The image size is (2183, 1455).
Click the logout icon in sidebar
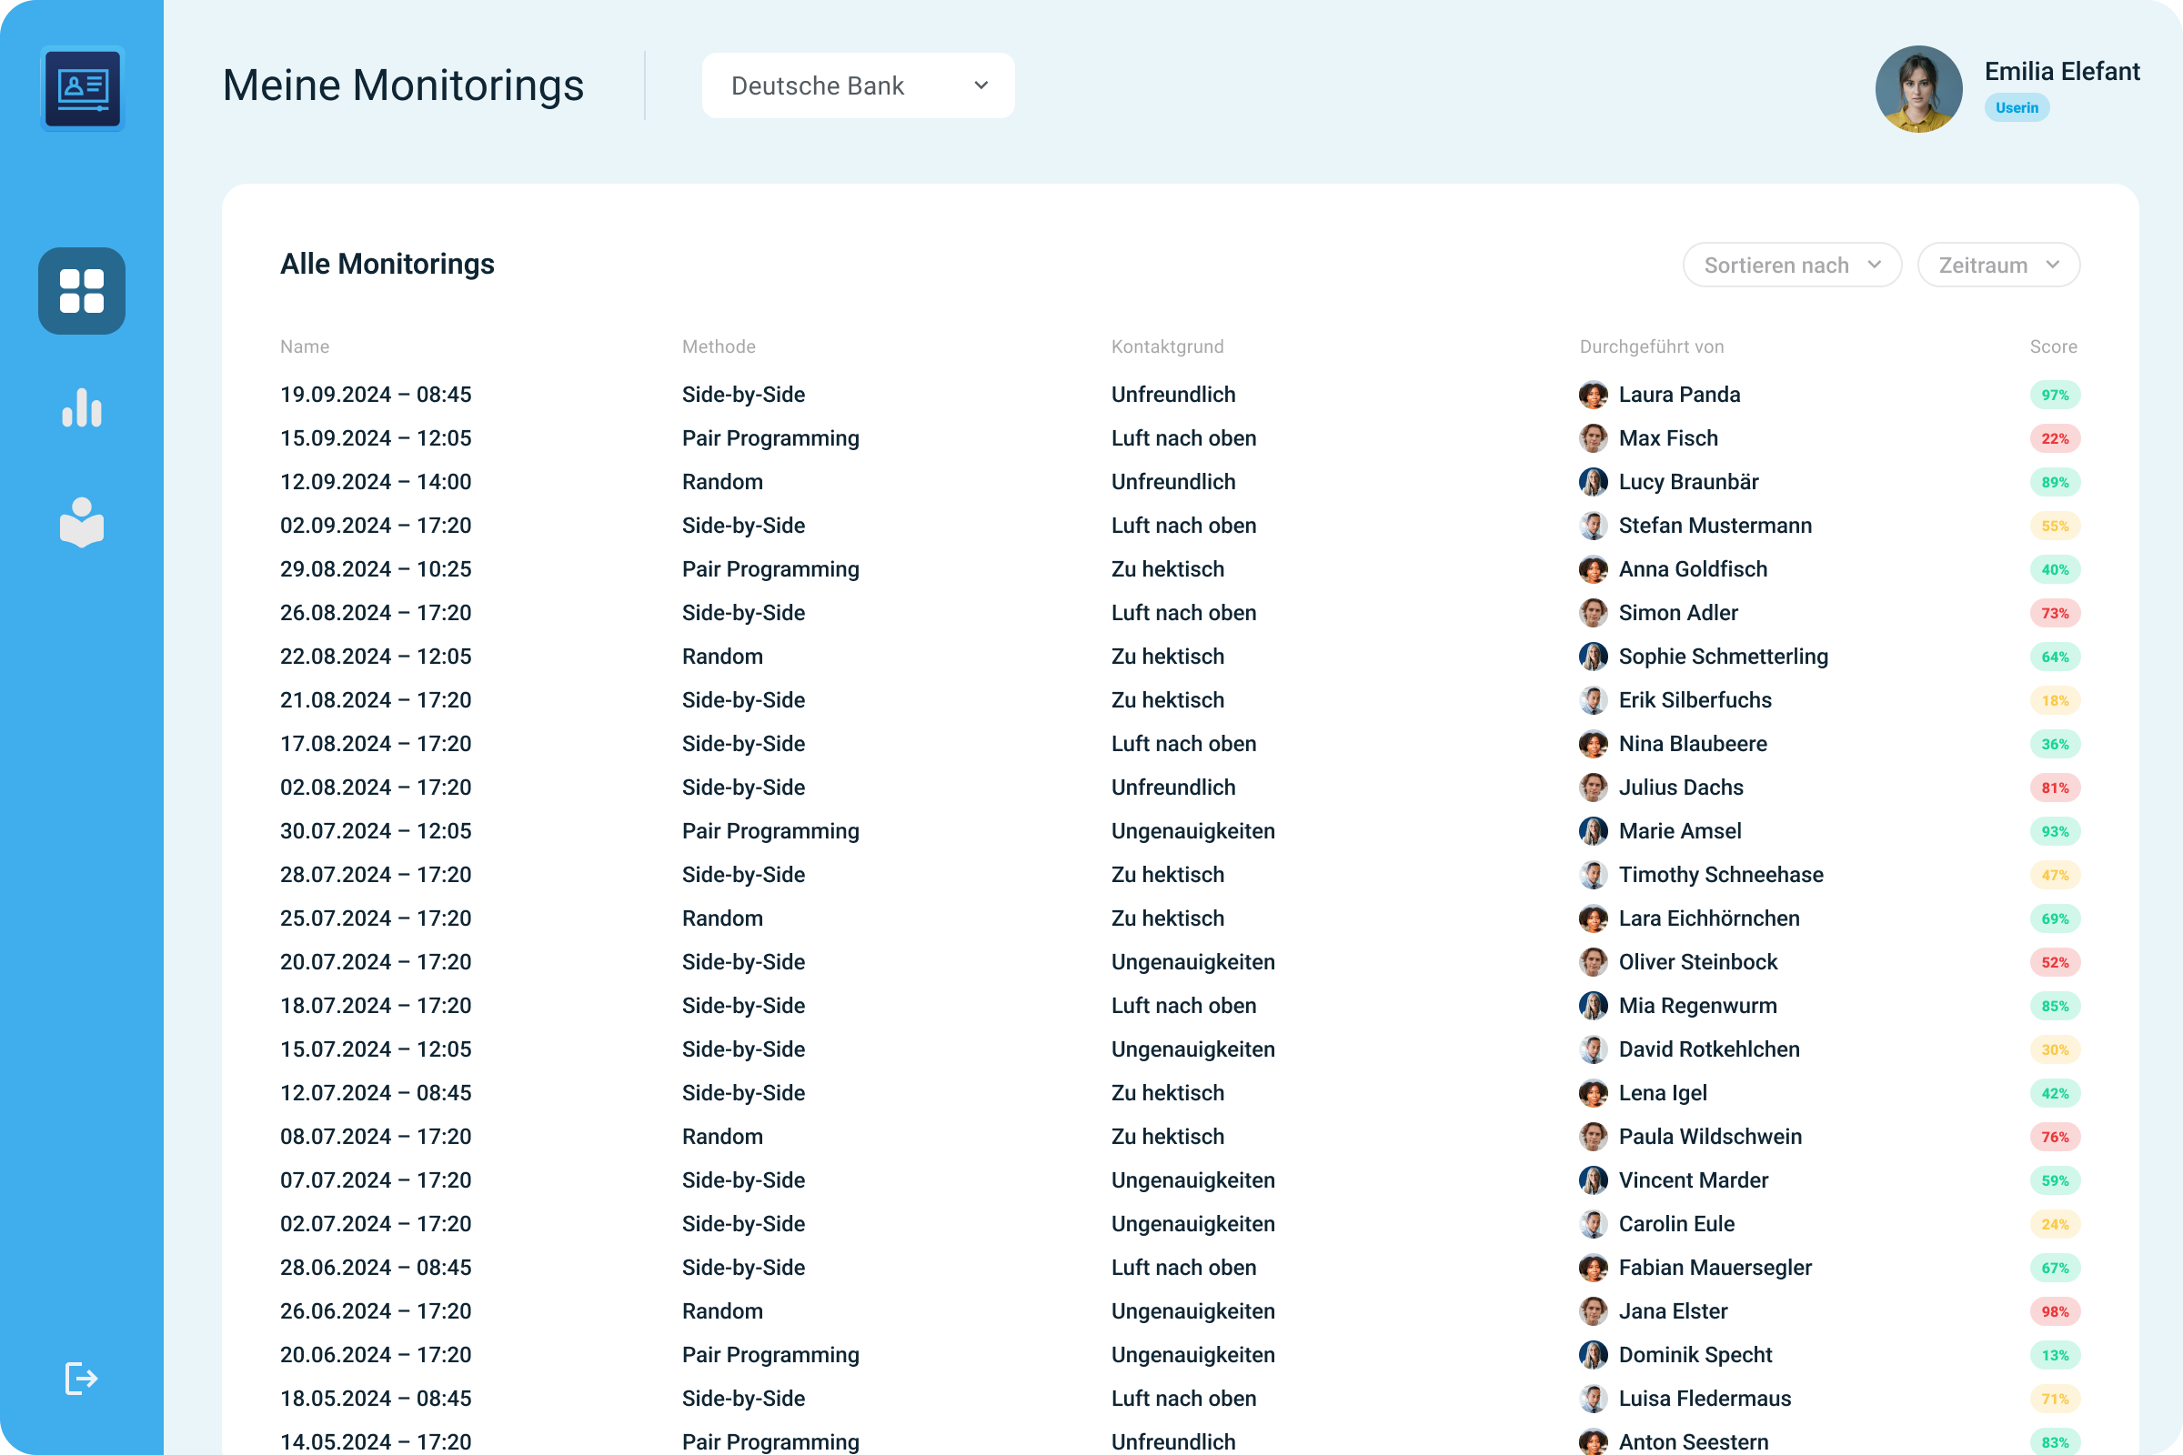pyautogui.click(x=82, y=1378)
